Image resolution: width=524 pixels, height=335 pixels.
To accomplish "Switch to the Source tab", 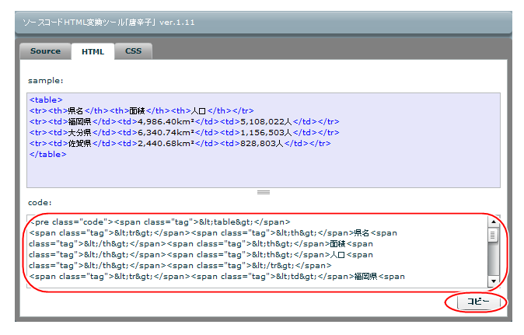I will point(45,51).
